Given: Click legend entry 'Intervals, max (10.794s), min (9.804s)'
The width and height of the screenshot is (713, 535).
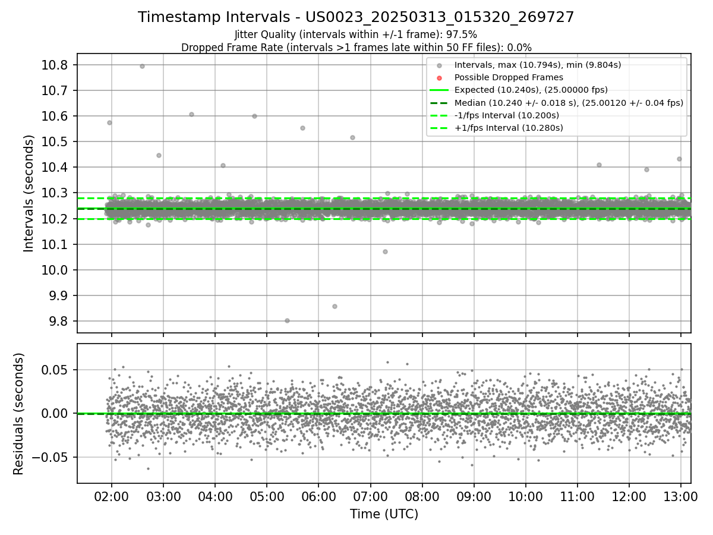Looking at the screenshot, I should (538, 65).
